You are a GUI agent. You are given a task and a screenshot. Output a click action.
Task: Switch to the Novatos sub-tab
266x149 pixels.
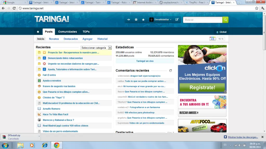pyautogui.click(x=54, y=39)
